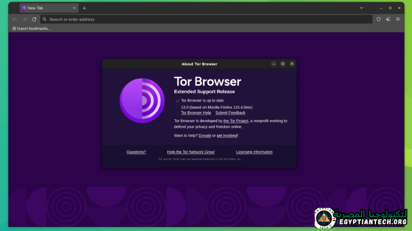Select the New Tab tab

[x=44, y=8]
